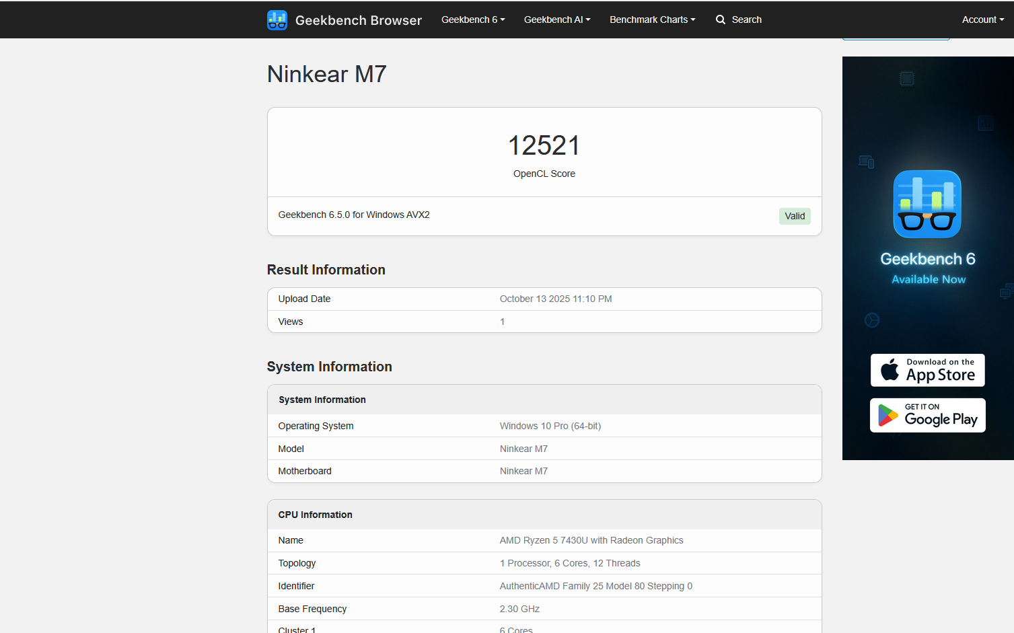1014x633 pixels.
Task: Expand the Geekbench AI dropdown
Action: tap(556, 20)
